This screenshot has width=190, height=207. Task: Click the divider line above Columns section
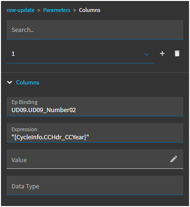pyautogui.click(x=95, y=73)
